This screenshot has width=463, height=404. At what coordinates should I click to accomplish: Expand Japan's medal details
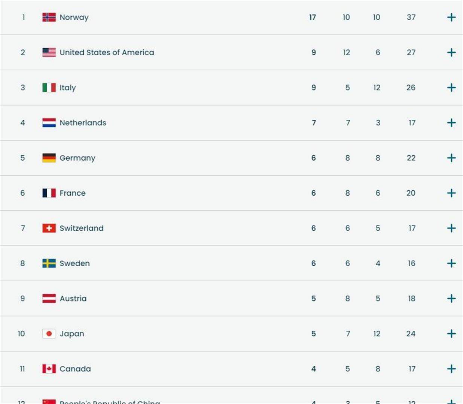click(451, 334)
